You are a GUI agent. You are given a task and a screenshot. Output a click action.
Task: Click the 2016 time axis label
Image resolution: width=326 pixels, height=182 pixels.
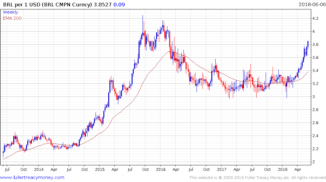[160, 169]
